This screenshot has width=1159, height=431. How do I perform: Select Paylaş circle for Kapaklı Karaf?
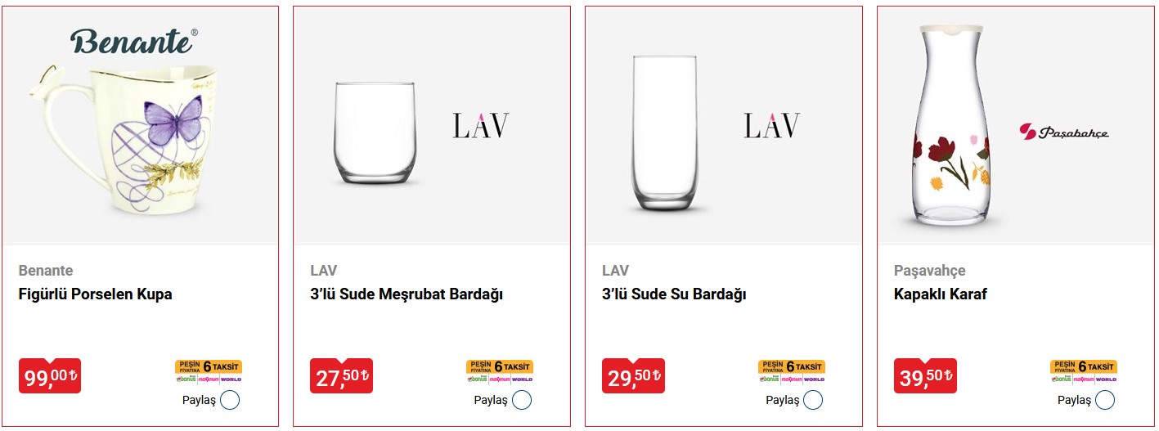(1105, 400)
